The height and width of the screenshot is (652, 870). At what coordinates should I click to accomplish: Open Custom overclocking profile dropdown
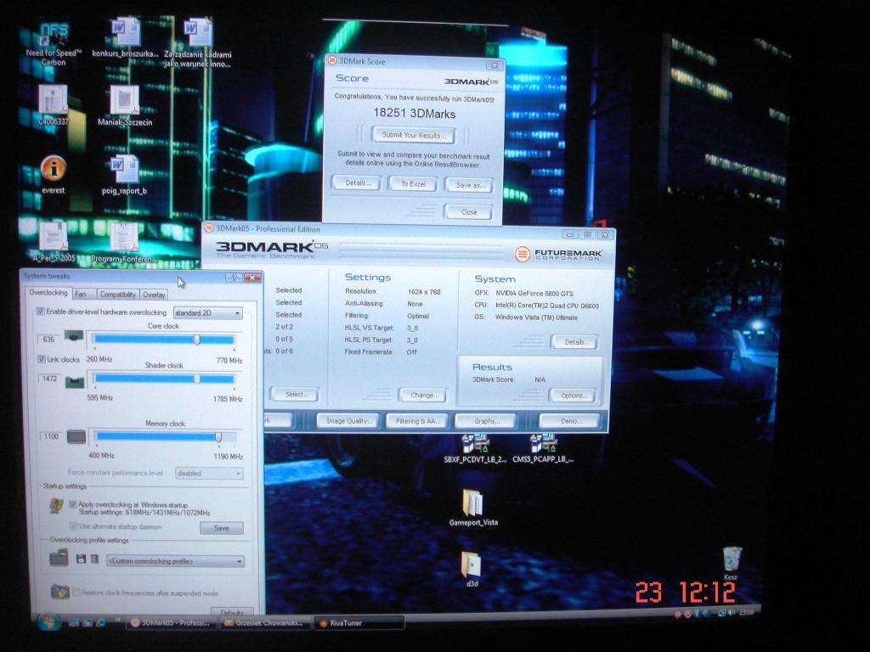pyautogui.click(x=175, y=561)
